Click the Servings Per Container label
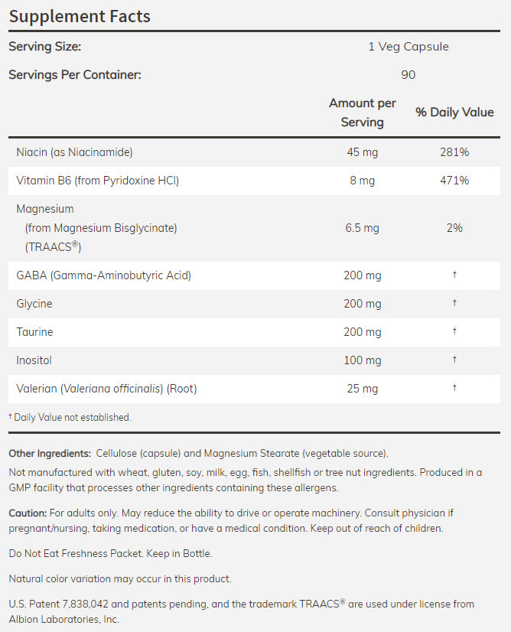Image resolution: width=511 pixels, height=632 pixels. [x=75, y=75]
